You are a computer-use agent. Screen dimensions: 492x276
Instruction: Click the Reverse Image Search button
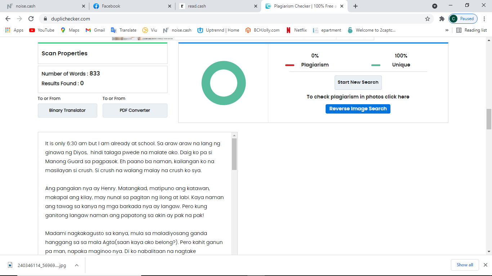click(358, 109)
